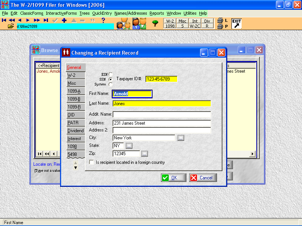Viewport: 302px width, 226px height.
Task: Open the InteractiveForms menu
Action: pos(61,13)
